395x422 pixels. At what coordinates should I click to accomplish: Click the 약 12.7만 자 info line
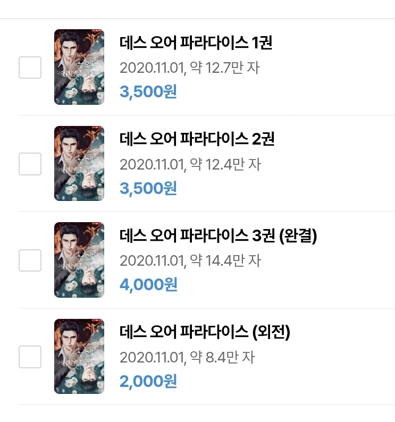[x=190, y=68]
